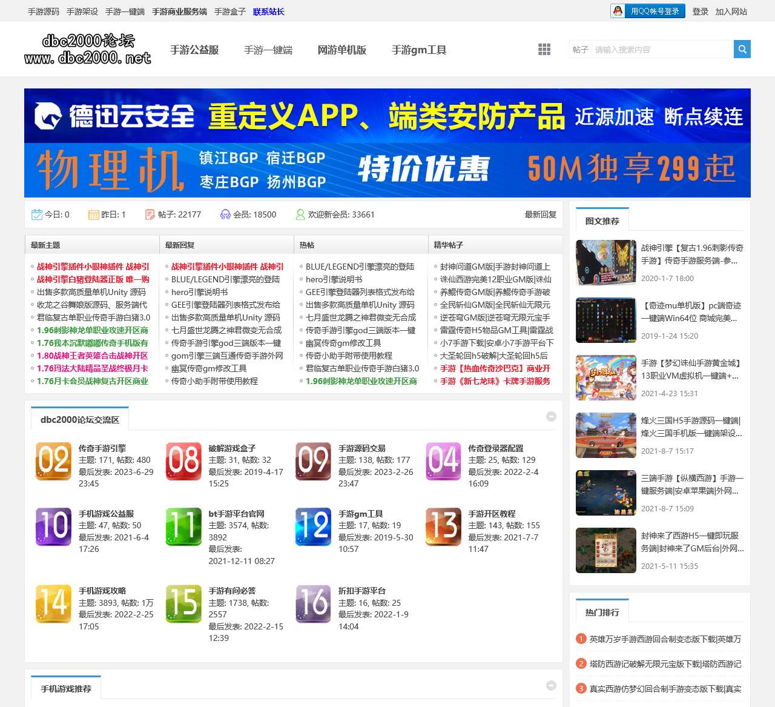Click forum icon 16 折扣手游平台
The height and width of the screenshot is (707, 775).
313,603
